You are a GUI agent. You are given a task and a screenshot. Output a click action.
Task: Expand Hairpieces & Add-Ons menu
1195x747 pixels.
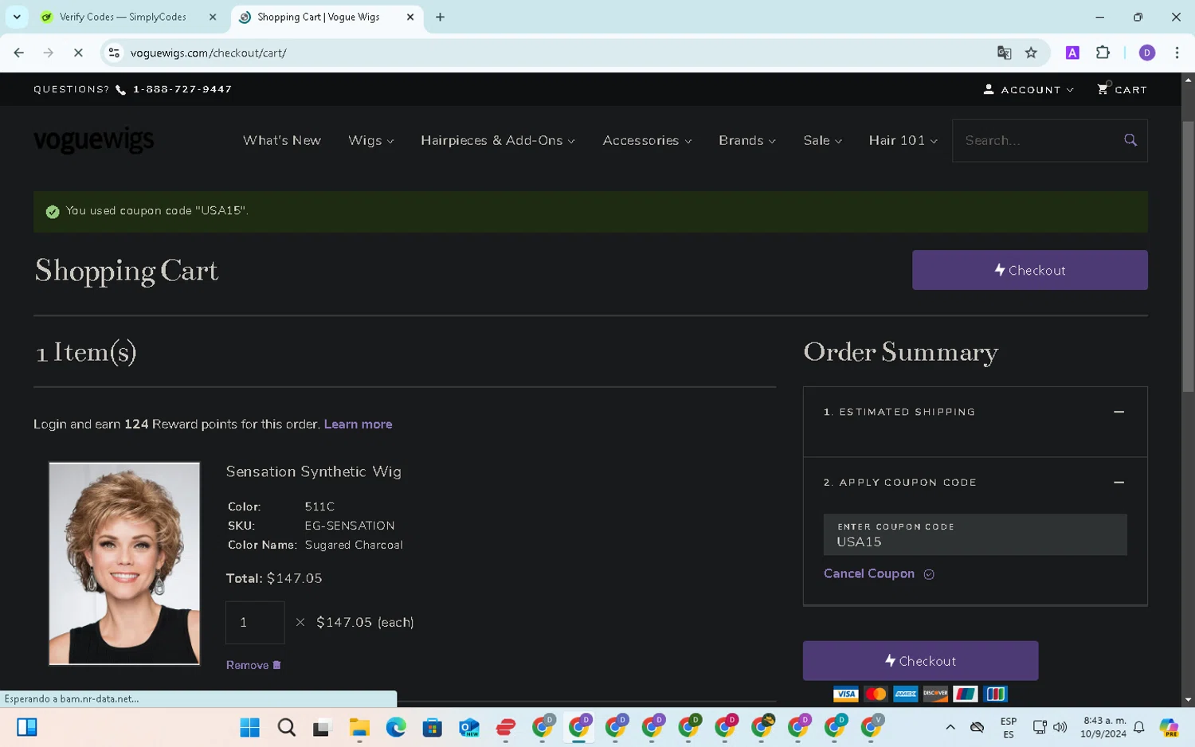pos(497,140)
